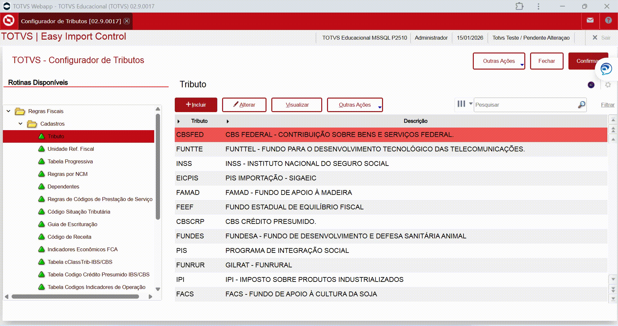Sort by the Descrição column header

(416, 121)
